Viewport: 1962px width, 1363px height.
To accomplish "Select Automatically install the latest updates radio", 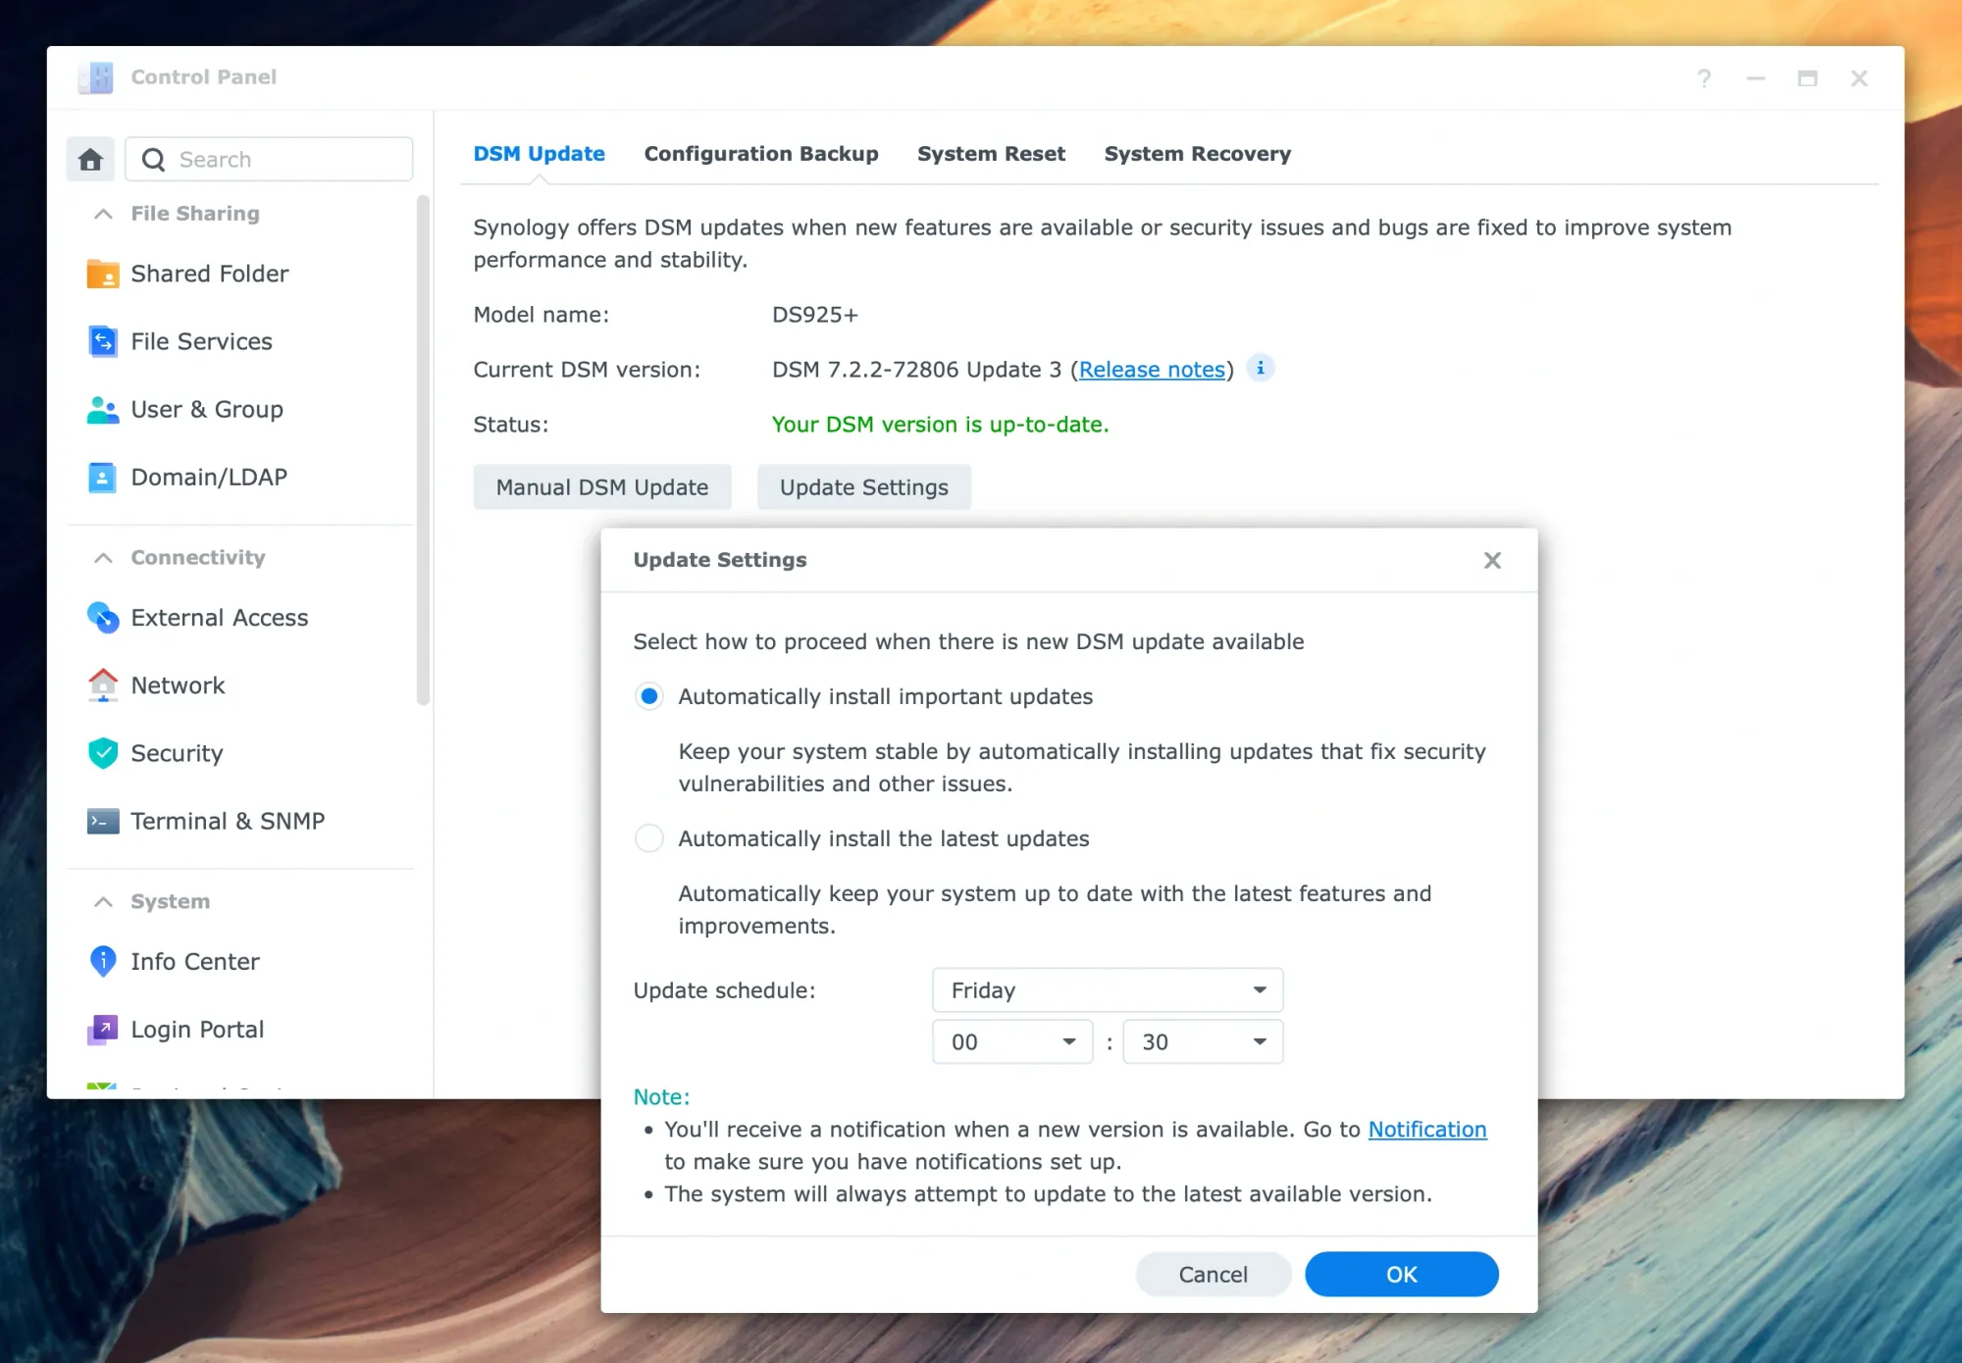I will click(x=648, y=838).
